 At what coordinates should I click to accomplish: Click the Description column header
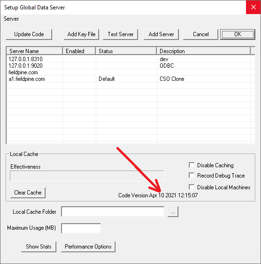pyautogui.click(x=204, y=51)
